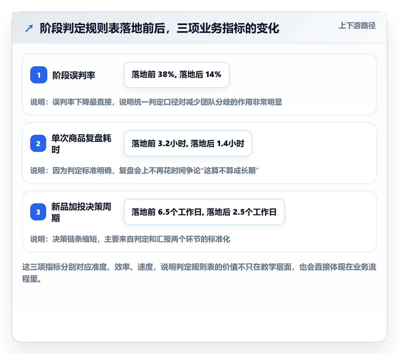Click the main title 阶段判定规则表落地前后

160,28
